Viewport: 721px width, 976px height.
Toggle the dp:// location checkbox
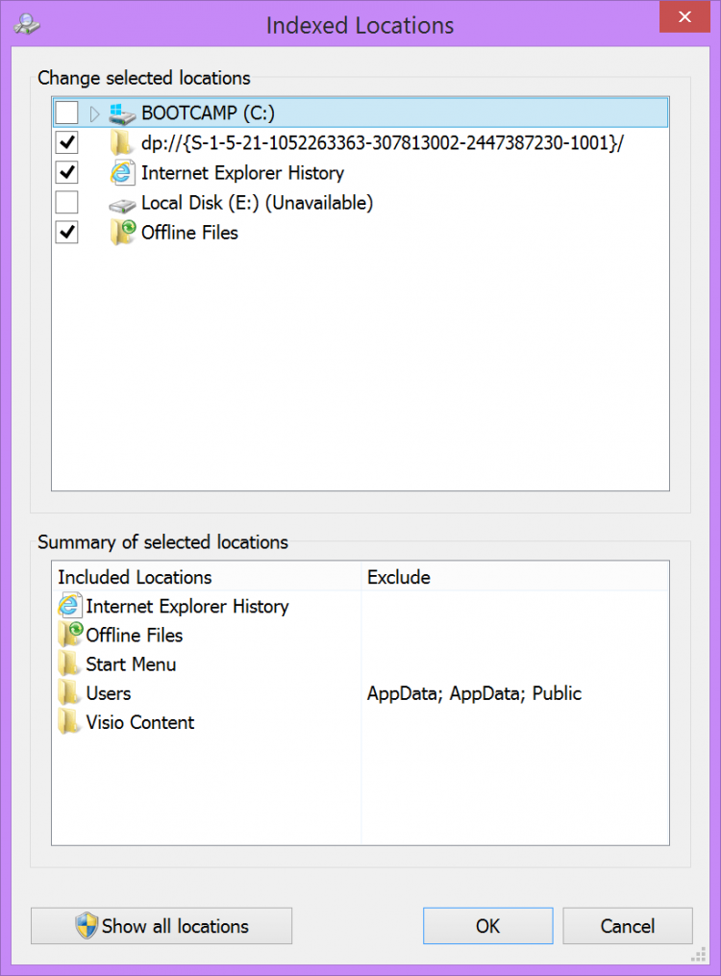pyautogui.click(x=66, y=143)
